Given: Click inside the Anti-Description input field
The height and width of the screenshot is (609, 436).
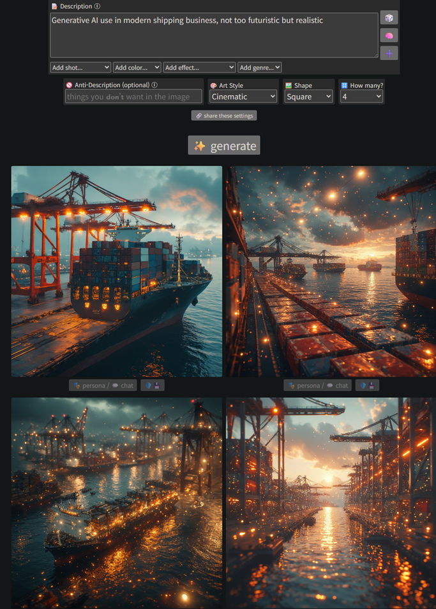Looking at the screenshot, I should click(133, 96).
